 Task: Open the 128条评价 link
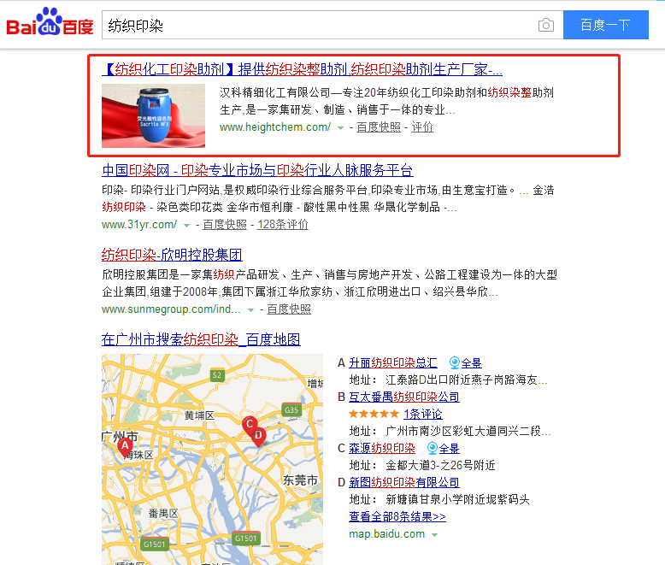[282, 225]
